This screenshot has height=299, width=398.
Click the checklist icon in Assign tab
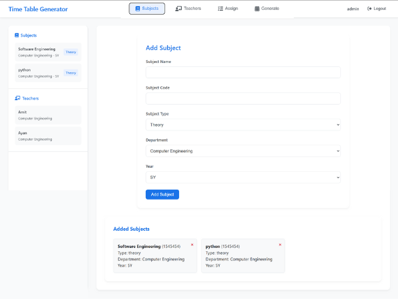(220, 9)
